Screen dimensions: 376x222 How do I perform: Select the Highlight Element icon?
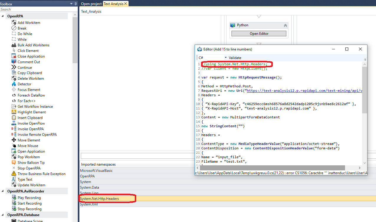14,112
